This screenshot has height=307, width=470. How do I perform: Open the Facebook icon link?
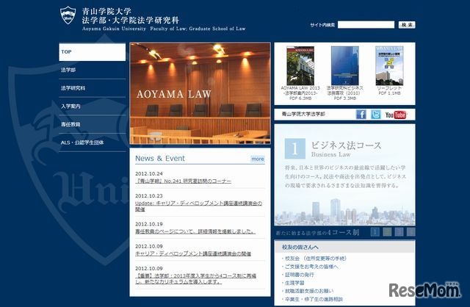(361, 115)
